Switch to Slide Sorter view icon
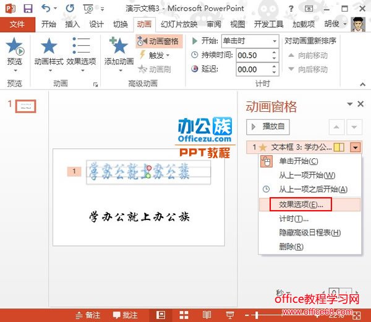 [x=184, y=315]
